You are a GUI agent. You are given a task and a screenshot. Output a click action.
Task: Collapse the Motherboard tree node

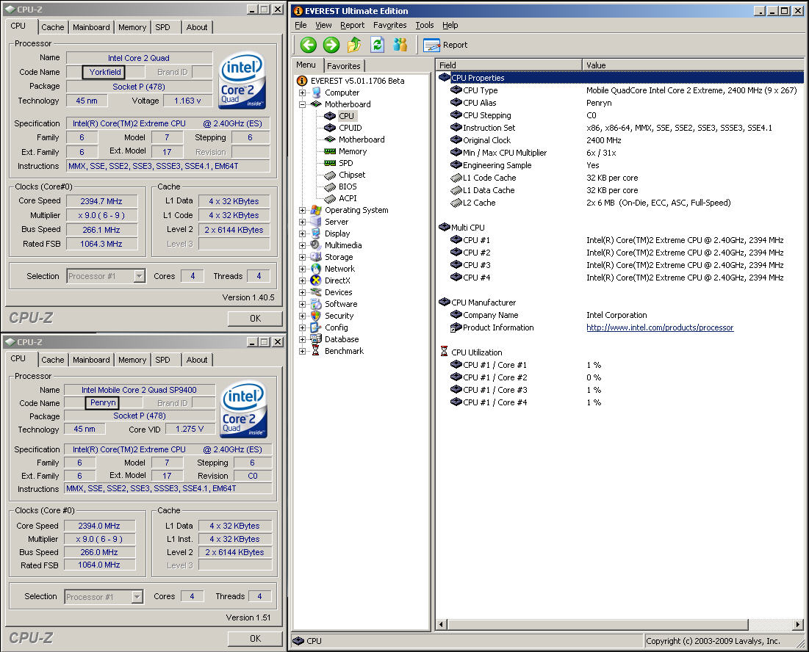point(302,105)
